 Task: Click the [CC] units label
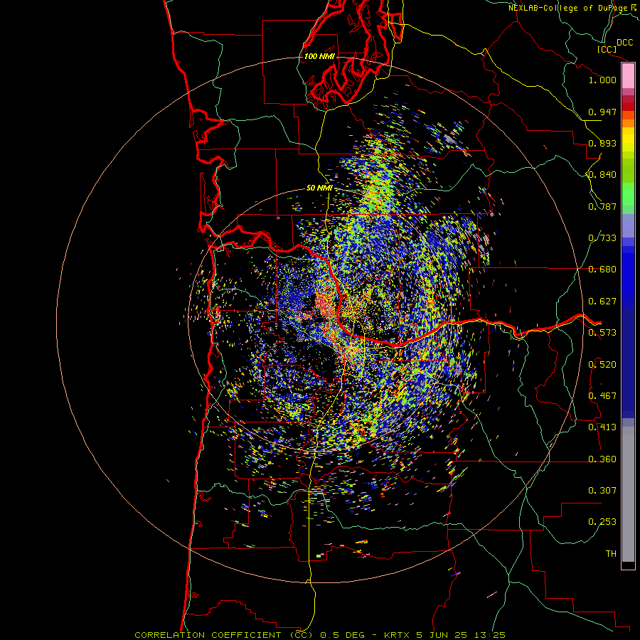(607, 49)
